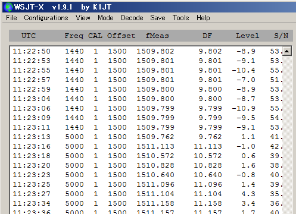The image size is (296, 214).
Task: Open the File menu
Action: click(x=11, y=18)
